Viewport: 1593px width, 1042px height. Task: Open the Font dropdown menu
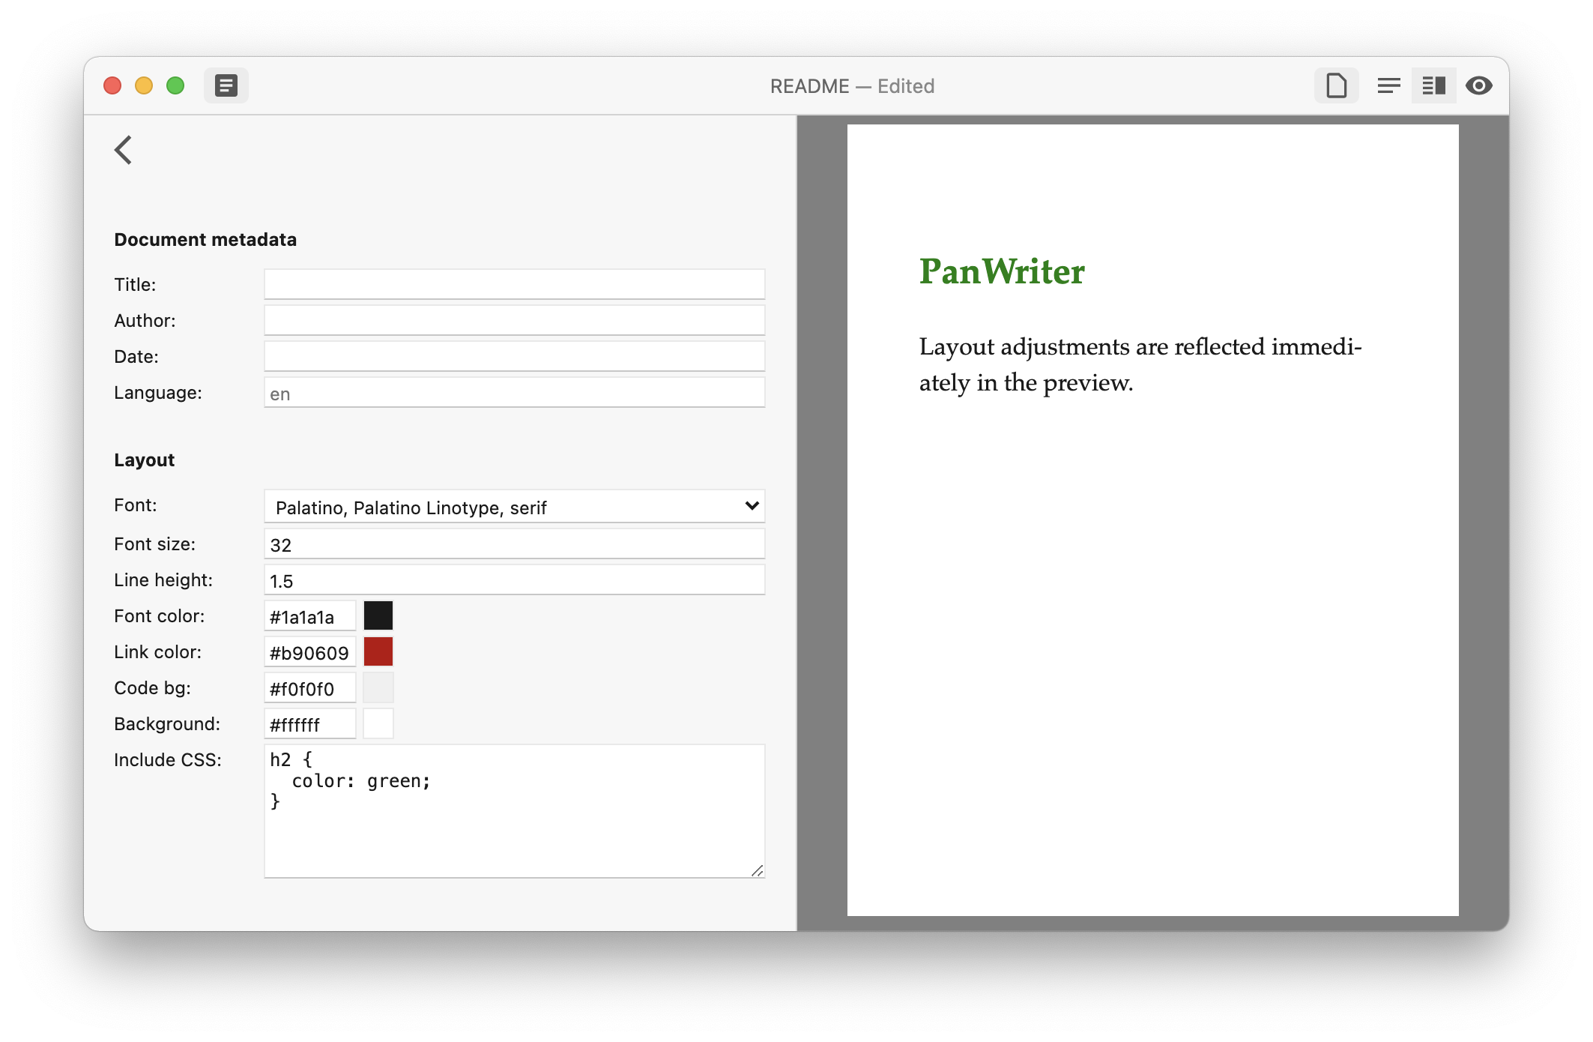coord(514,507)
